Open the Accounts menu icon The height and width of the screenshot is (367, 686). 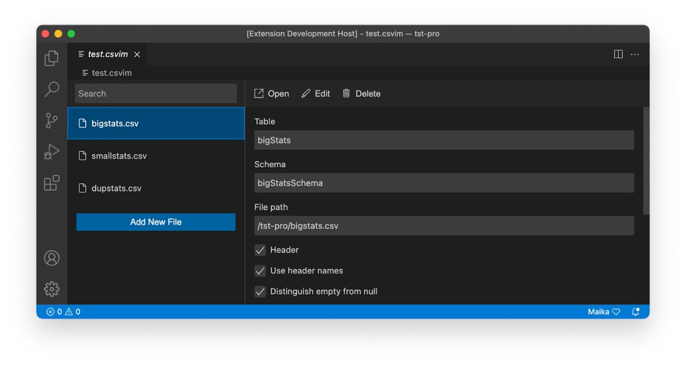point(51,258)
